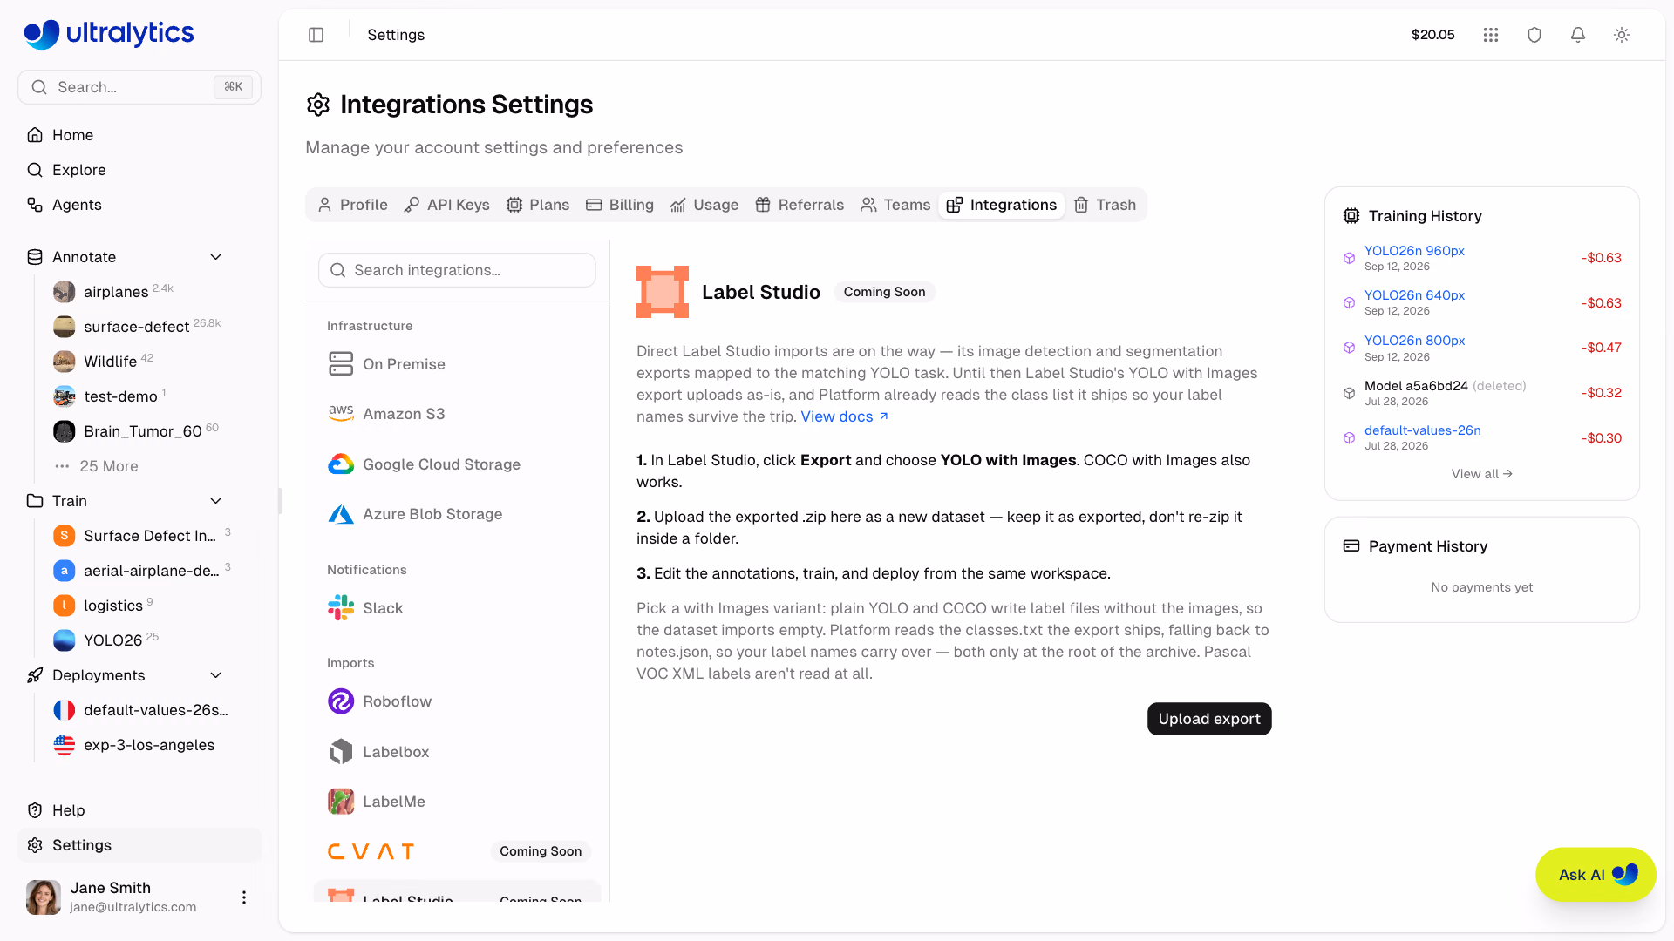This screenshot has height=941, width=1674.
Task: Click View all training history
Action: click(1481, 474)
